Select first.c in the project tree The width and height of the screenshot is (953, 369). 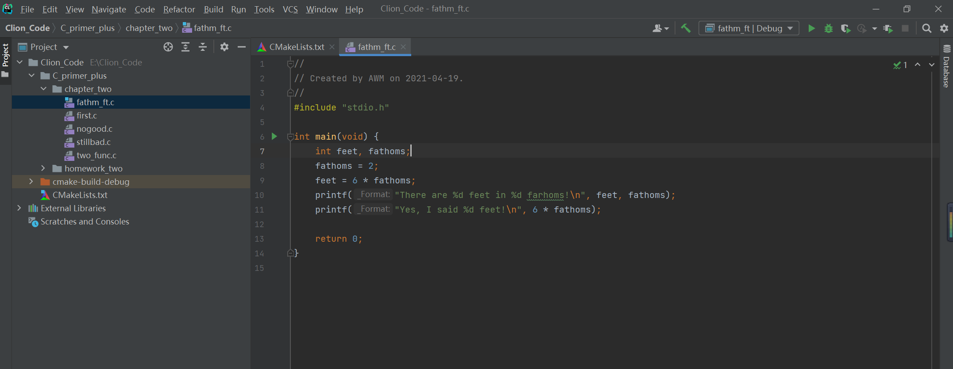(87, 115)
